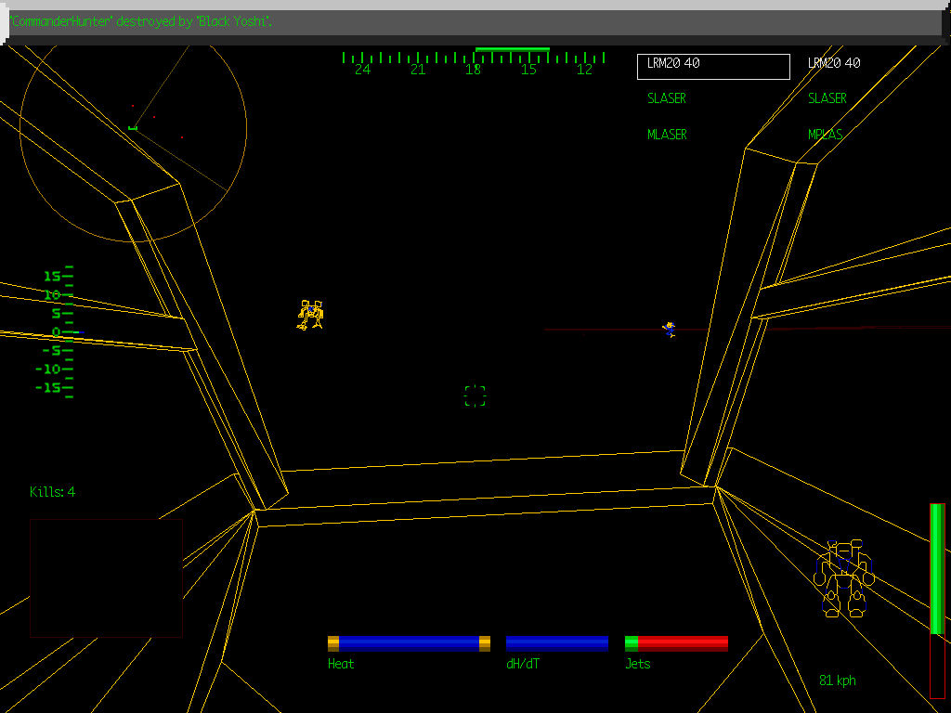This screenshot has height=713, width=951.
Task: Select the boxed LRM20 40 weapon
Action: [x=713, y=66]
